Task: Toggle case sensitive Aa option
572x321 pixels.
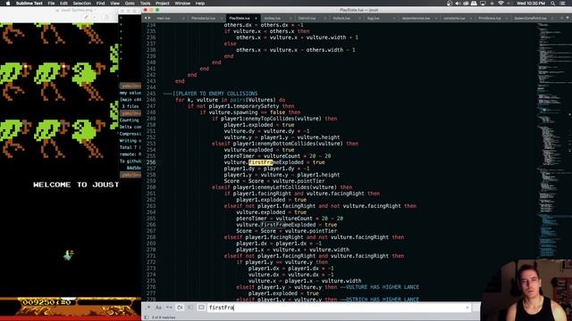Action: tap(158, 308)
